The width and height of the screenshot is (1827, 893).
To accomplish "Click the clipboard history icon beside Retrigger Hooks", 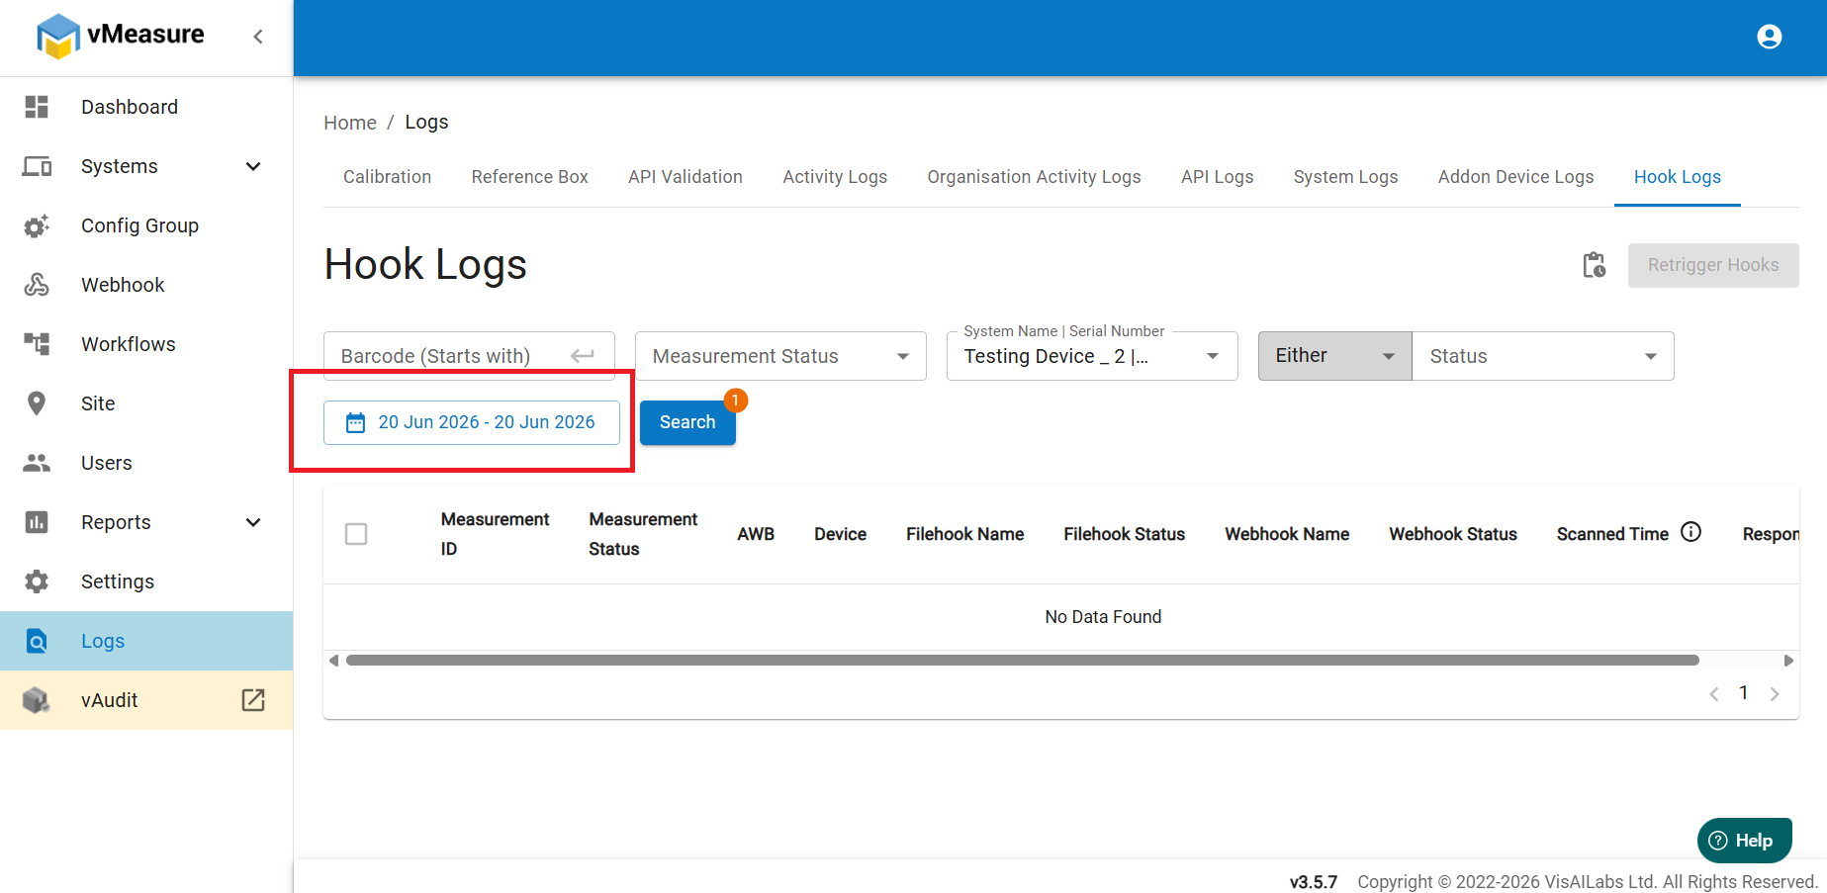I will pos(1594,265).
